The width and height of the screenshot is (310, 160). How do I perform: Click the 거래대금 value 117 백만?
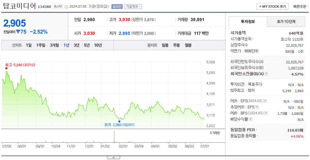201,33
